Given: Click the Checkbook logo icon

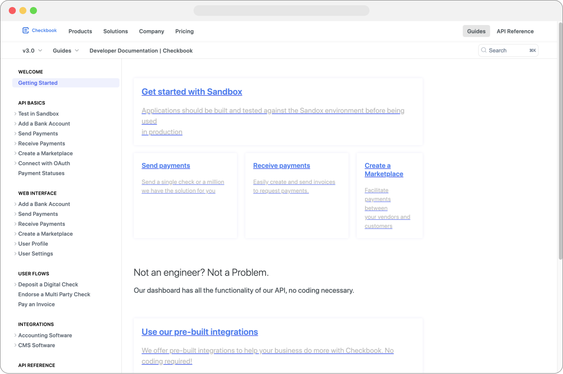Looking at the screenshot, I should 26,31.
